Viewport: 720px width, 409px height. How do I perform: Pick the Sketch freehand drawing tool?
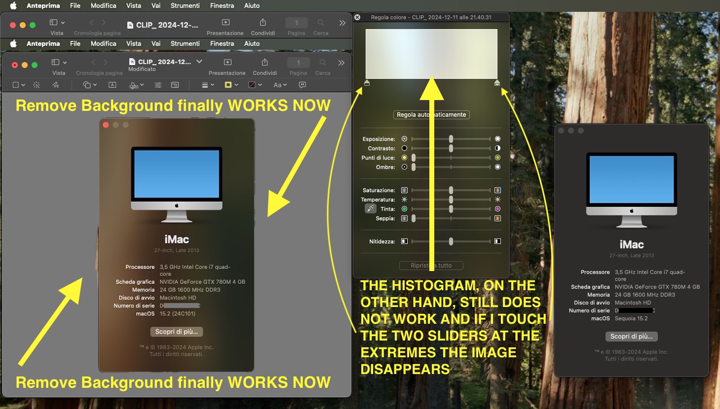click(56, 85)
